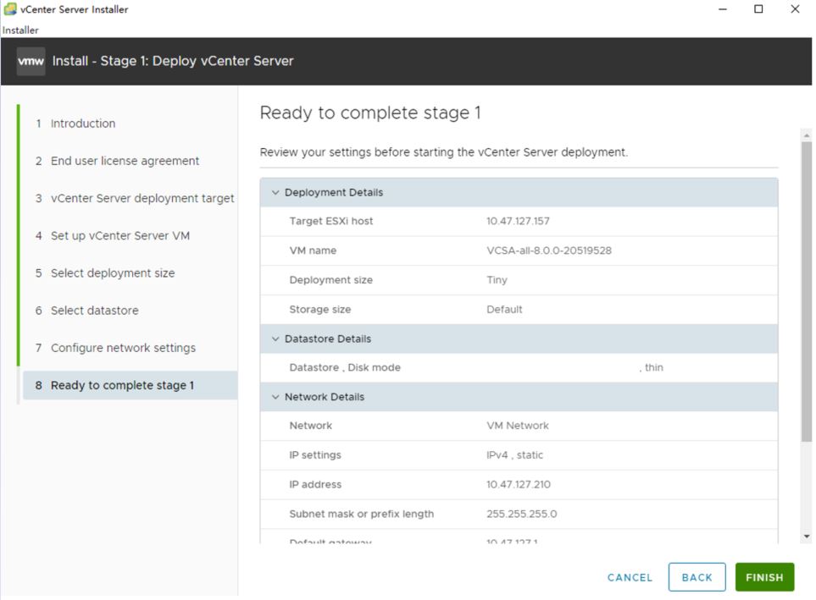Click the vCenter Server Installer title icon
The image size is (816, 600).
(10, 9)
